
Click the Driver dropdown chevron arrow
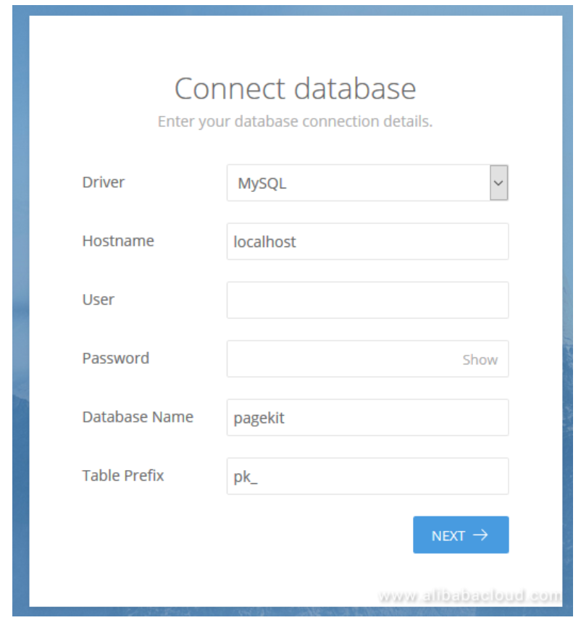(498, 183)
